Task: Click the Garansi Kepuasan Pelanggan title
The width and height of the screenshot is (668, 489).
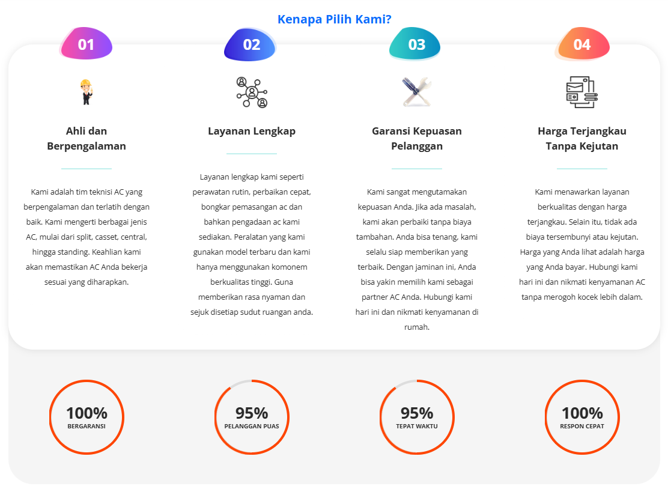Action: 417,138
